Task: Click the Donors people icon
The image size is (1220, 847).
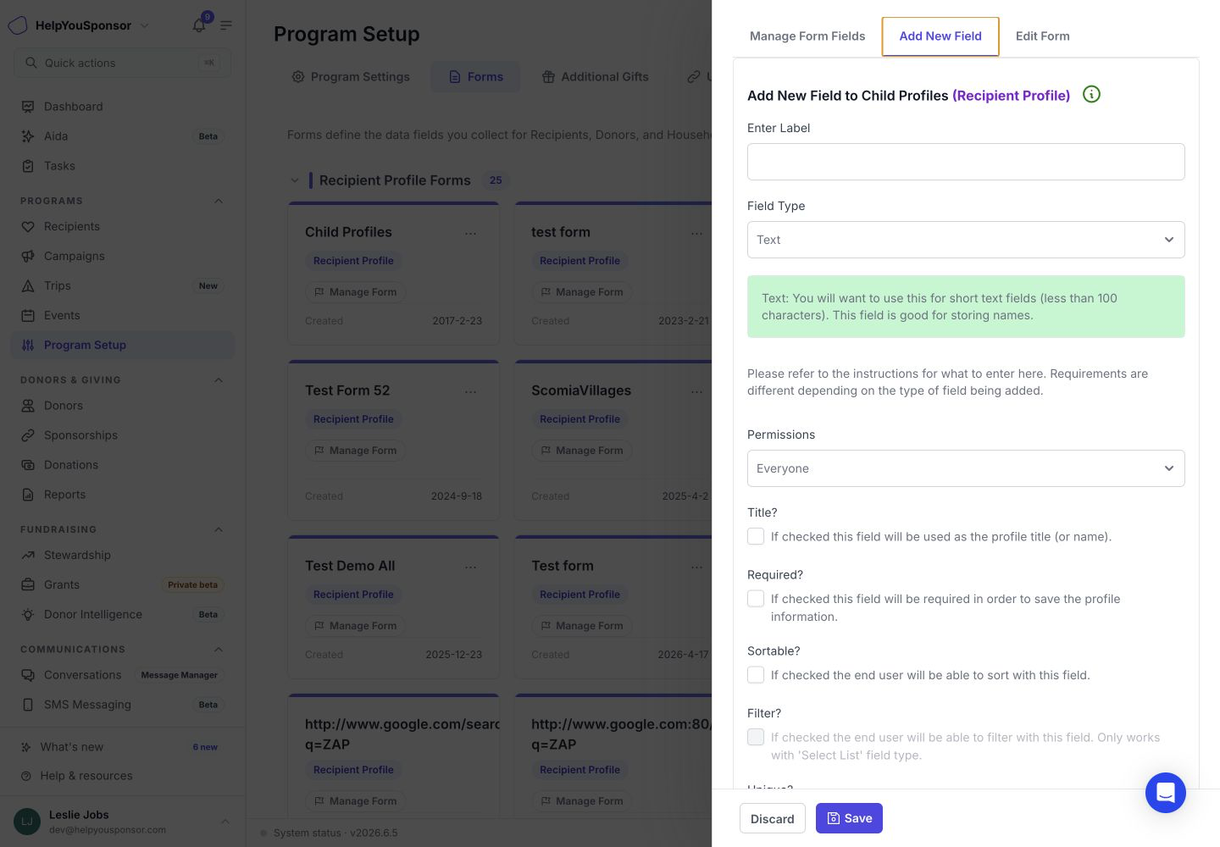Action: click(28, 406)
